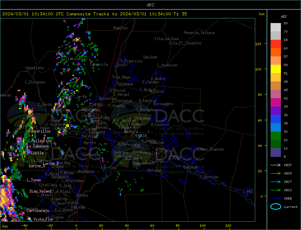The image size is (301, 230).
Task: Select the bright yellow 51-54 dBZ swatch
Action: 276,69
